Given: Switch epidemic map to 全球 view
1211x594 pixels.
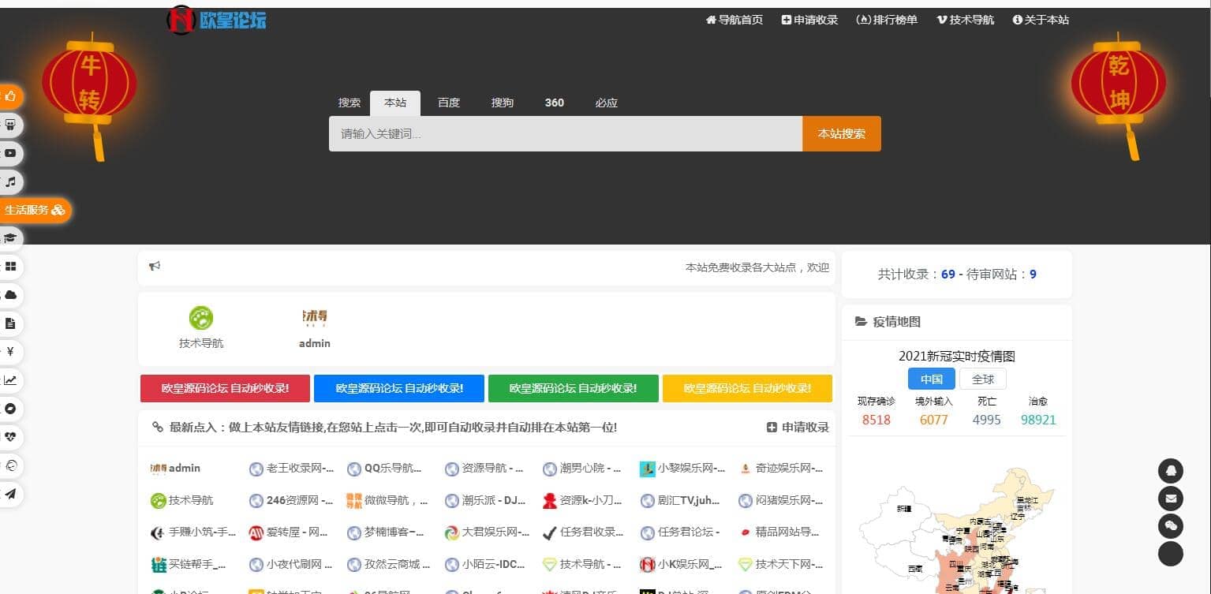Looking at the screenshot, I should tap(982, 379).
